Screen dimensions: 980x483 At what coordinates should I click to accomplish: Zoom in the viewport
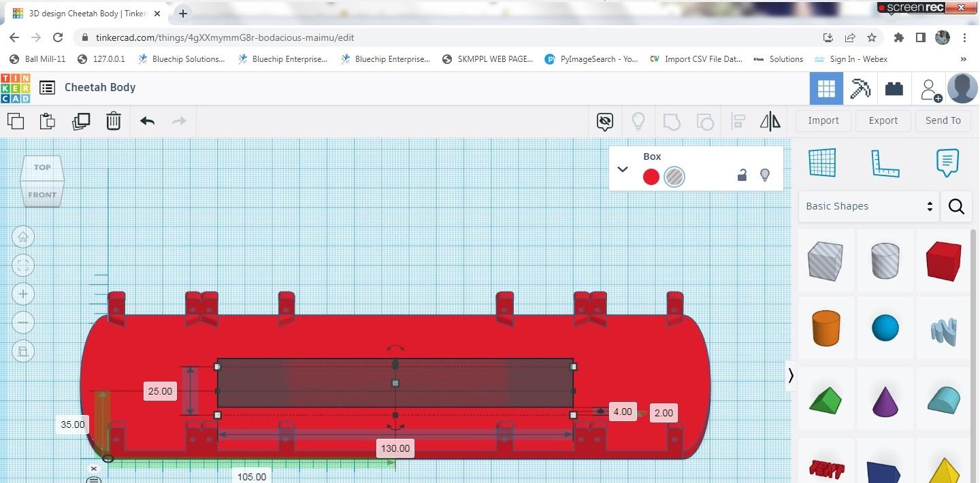pyautogui.click(x=23, y=294)
